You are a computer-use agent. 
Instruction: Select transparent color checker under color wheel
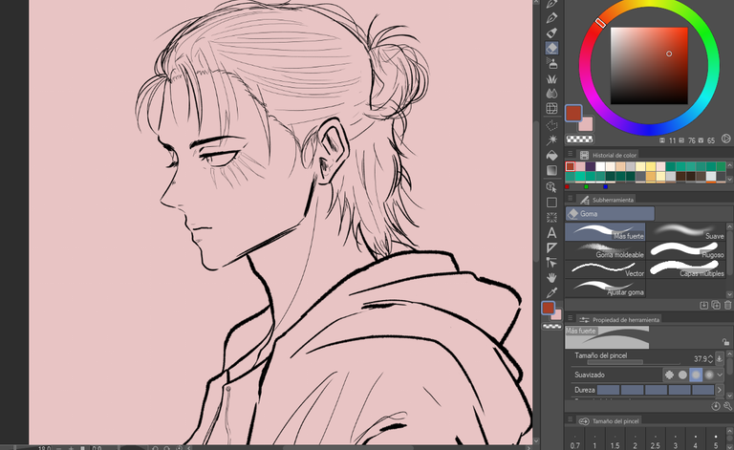point(579,139)
